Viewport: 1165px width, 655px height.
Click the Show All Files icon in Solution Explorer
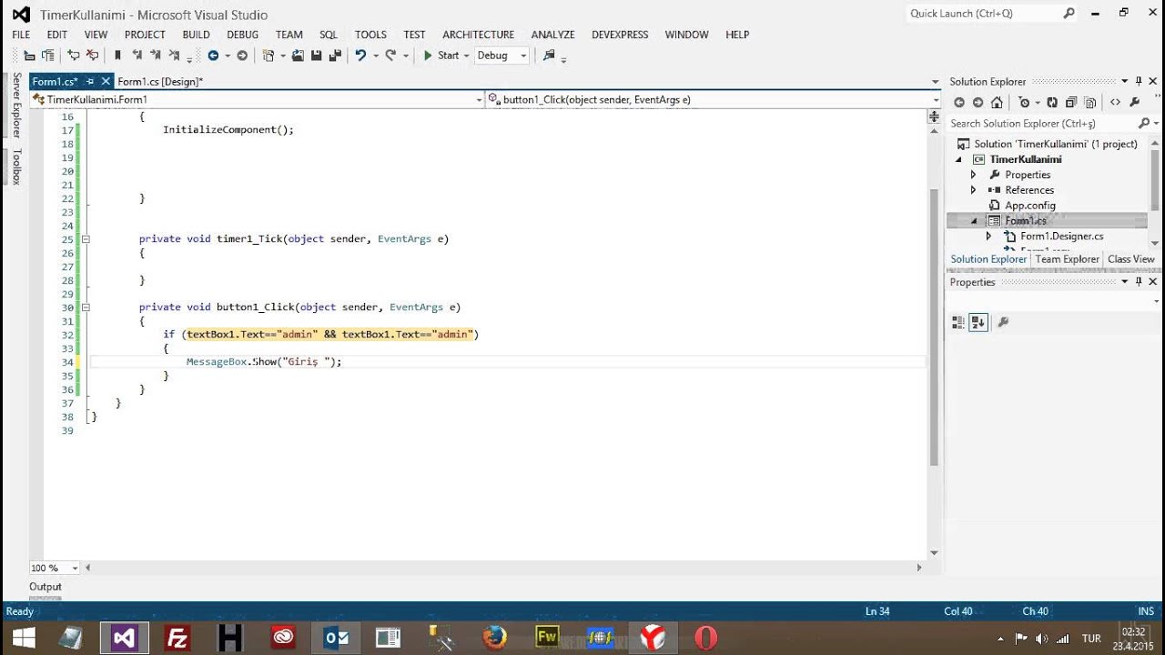coord(1090,103)
